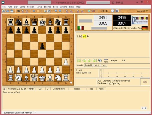Click the first magnifier zoom icon

coord(56,11)
